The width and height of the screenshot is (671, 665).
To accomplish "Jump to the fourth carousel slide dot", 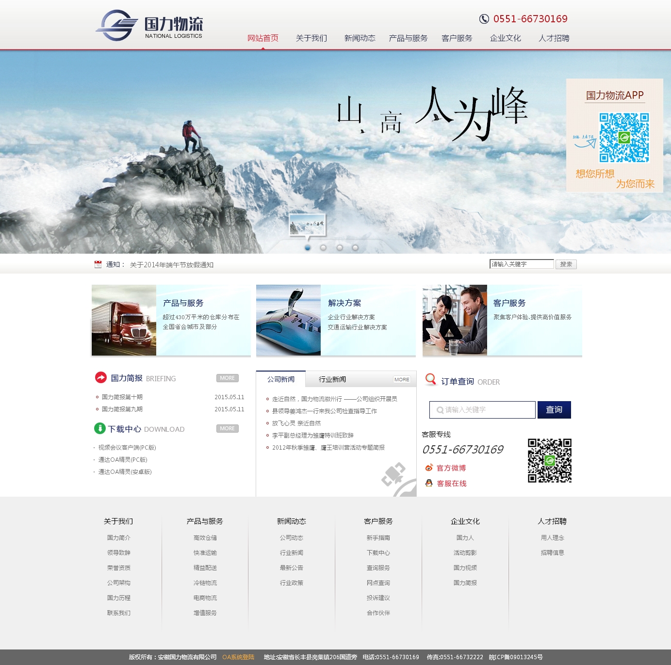I will click(x=355, y=248).
